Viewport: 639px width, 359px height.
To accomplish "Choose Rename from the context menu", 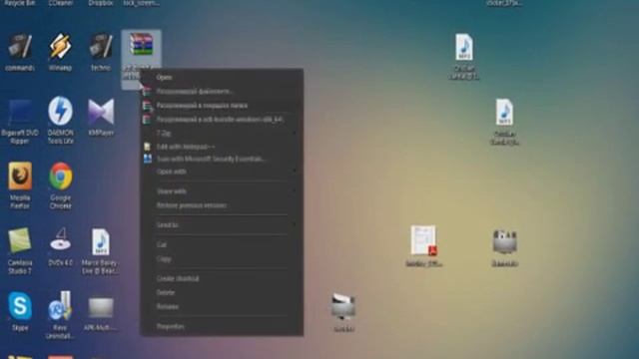I will (x=222, y=306).
